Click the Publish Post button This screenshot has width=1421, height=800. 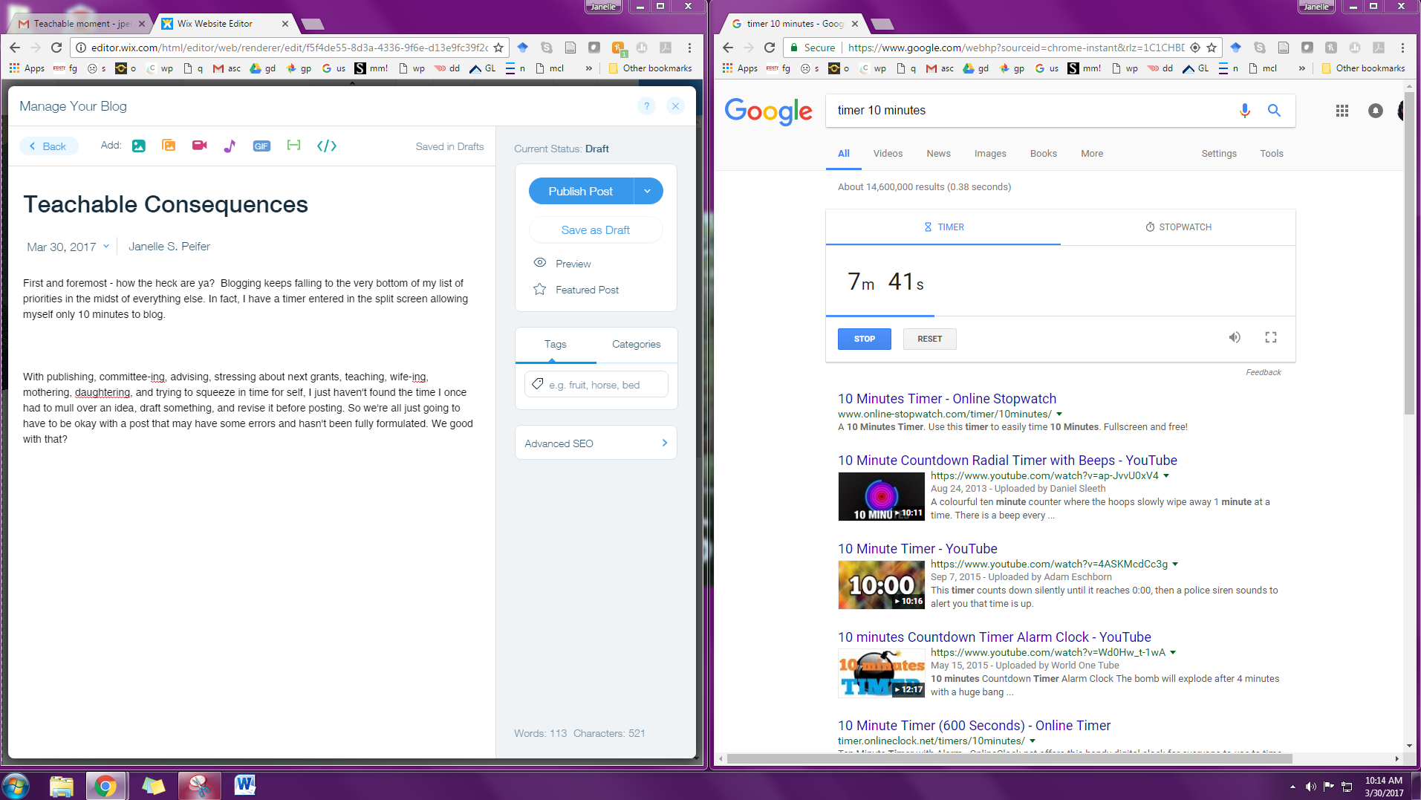tap(581, 191)
